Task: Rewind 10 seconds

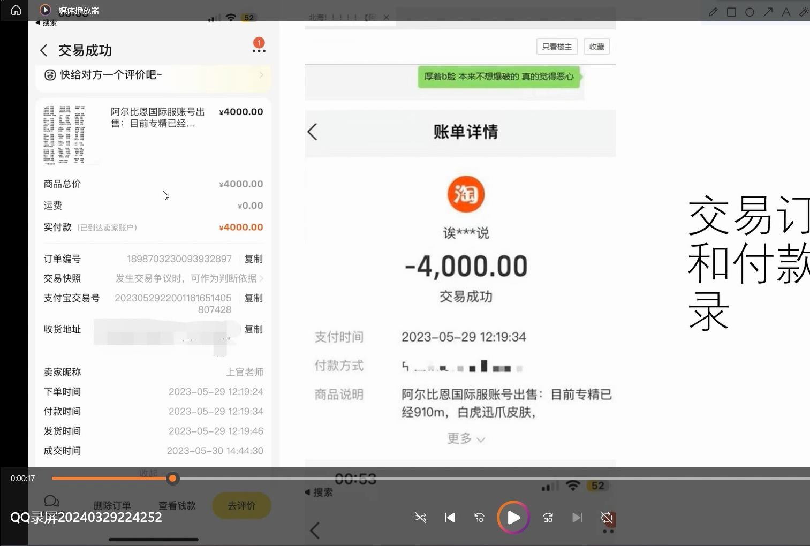Action: coord(479,518)
